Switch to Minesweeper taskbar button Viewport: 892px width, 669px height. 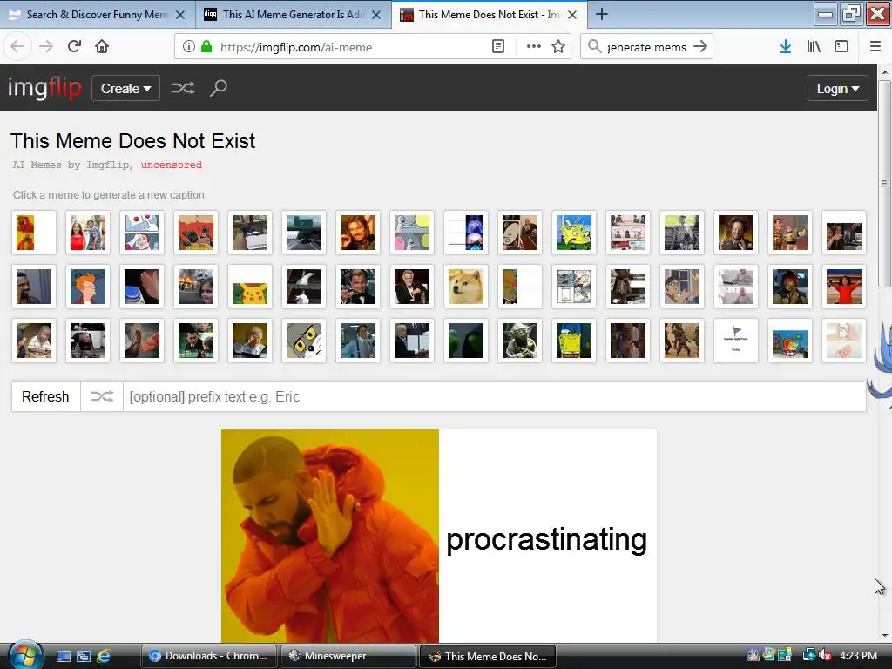tap(348, 656)
